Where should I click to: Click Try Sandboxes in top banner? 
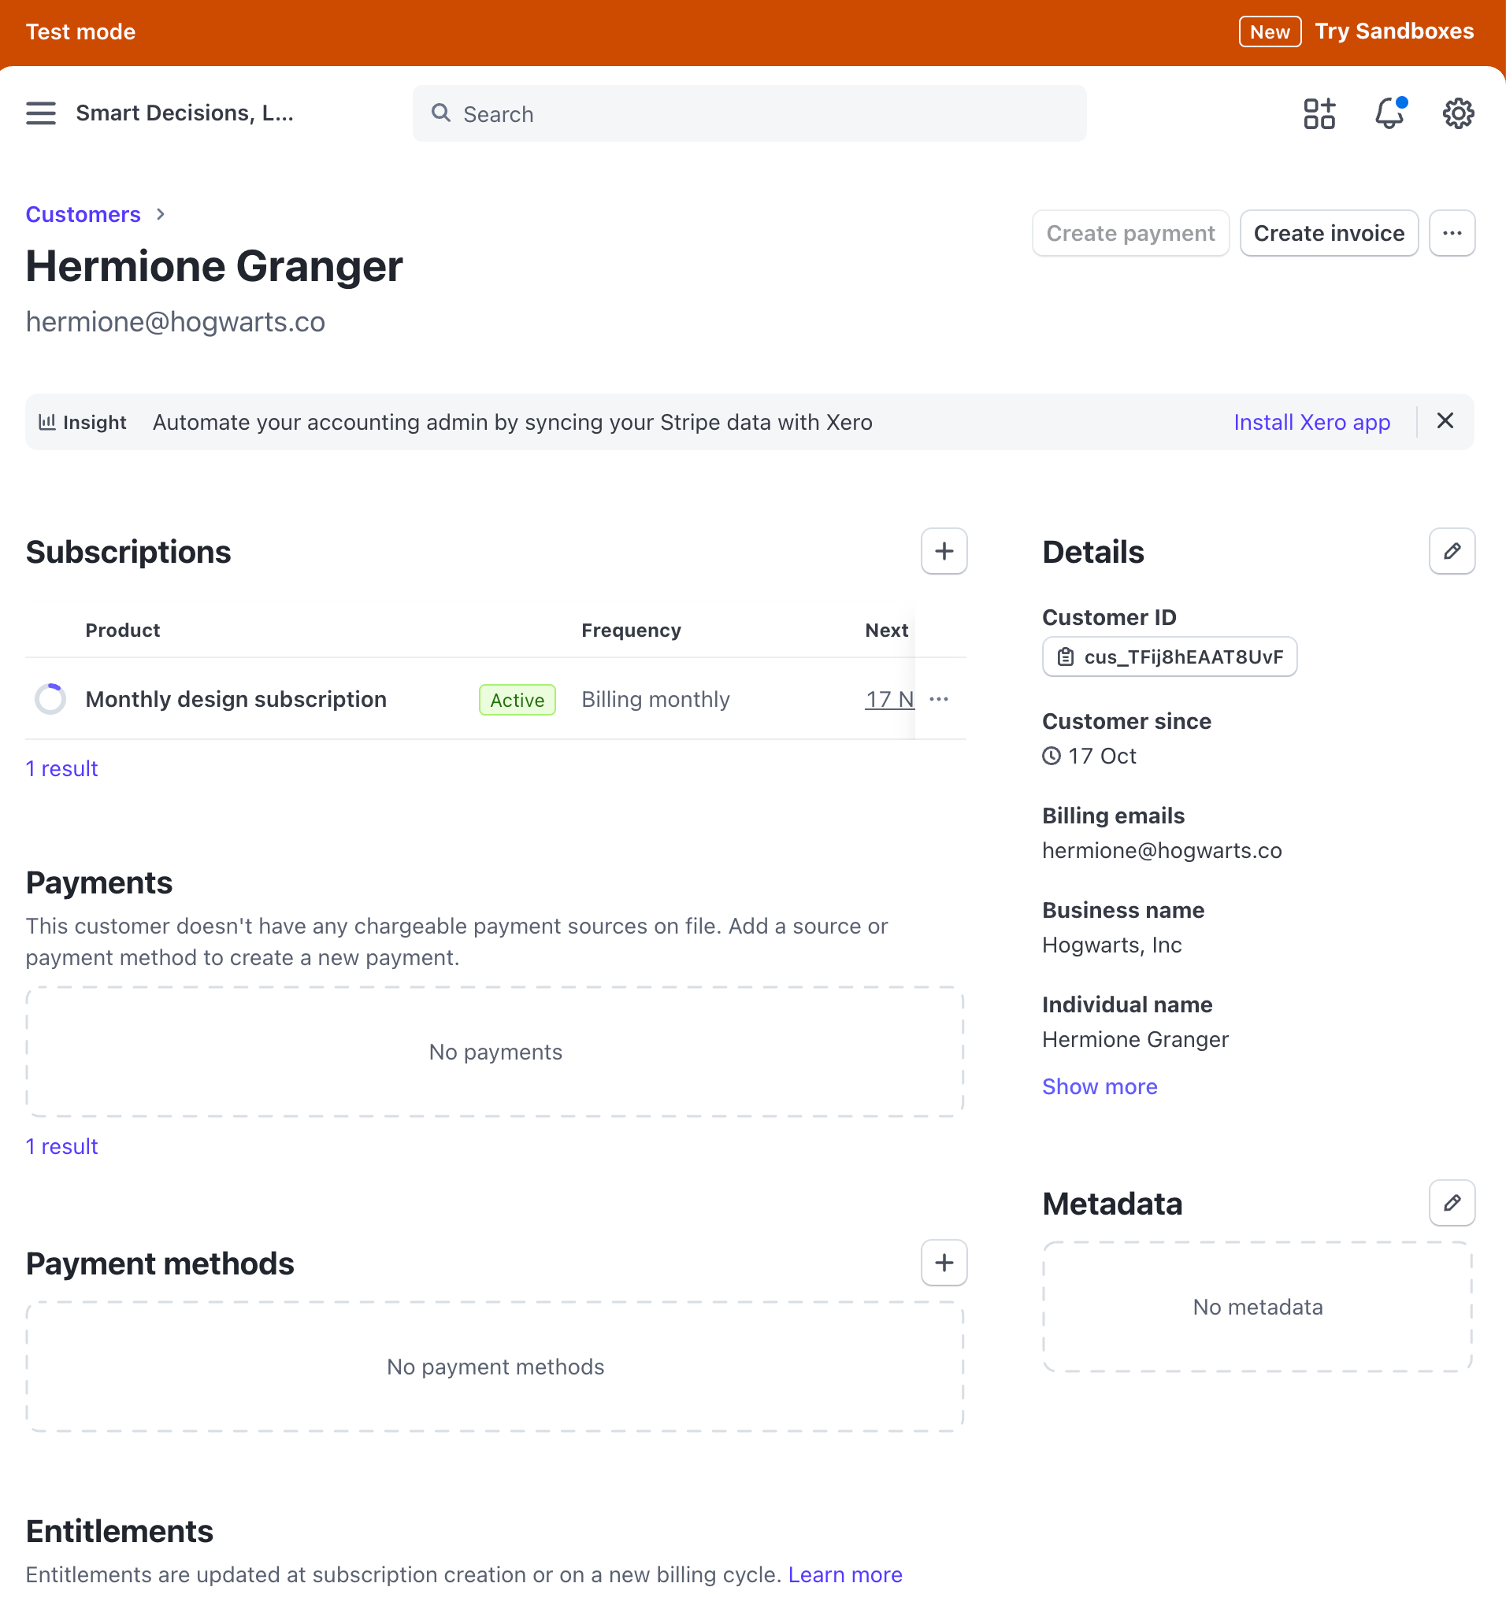tap(1393, 31)
